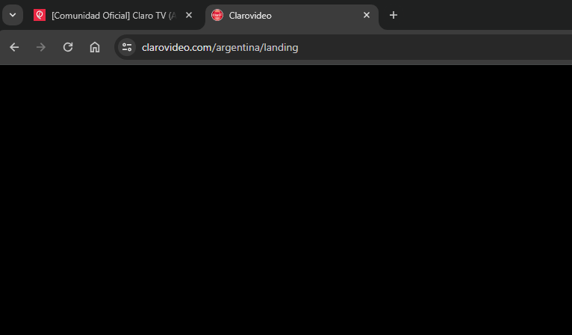
Task: Select the Clarovideo tab title
Action: 250,16
